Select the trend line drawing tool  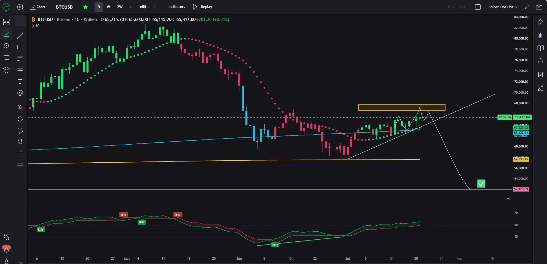coord(20,36)
